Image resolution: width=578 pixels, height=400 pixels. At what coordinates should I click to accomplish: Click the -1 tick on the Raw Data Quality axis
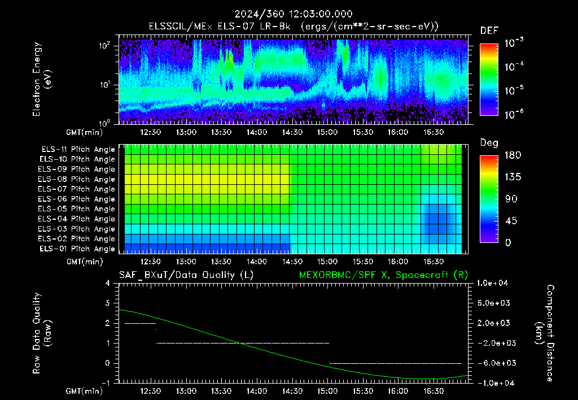tap(106, 383)
